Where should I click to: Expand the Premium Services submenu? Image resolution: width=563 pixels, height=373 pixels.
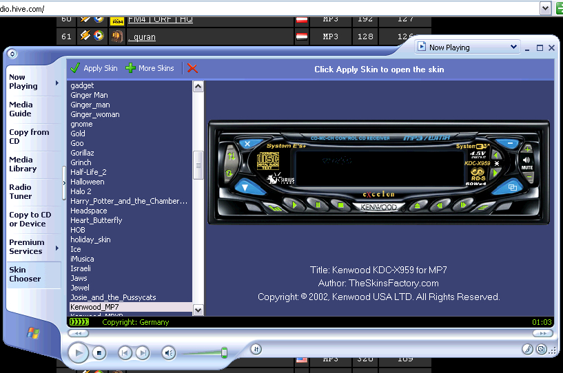(57, 248)
